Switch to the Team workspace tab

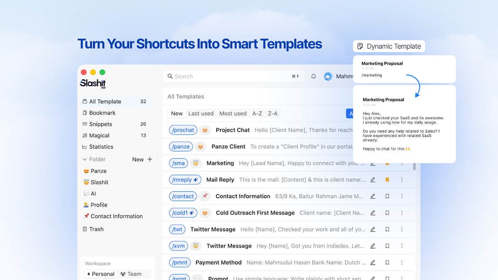pos(132,274)
